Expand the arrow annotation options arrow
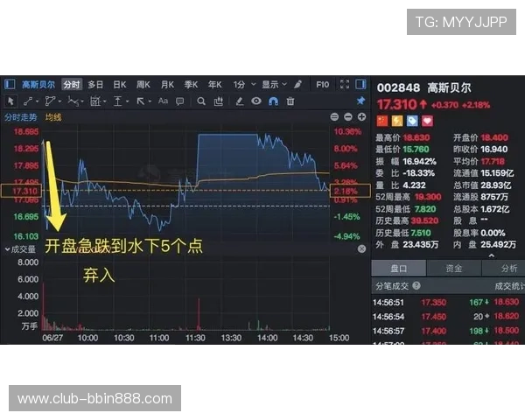 pyautogui.click(x=150, y=101)
